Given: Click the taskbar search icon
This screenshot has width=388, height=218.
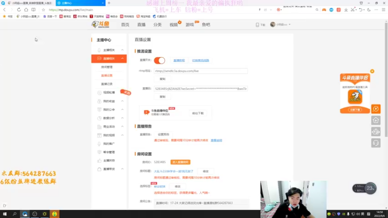Looking at the screenshot, I should 15,214.
